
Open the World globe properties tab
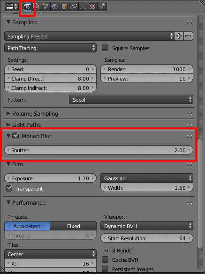55,7
